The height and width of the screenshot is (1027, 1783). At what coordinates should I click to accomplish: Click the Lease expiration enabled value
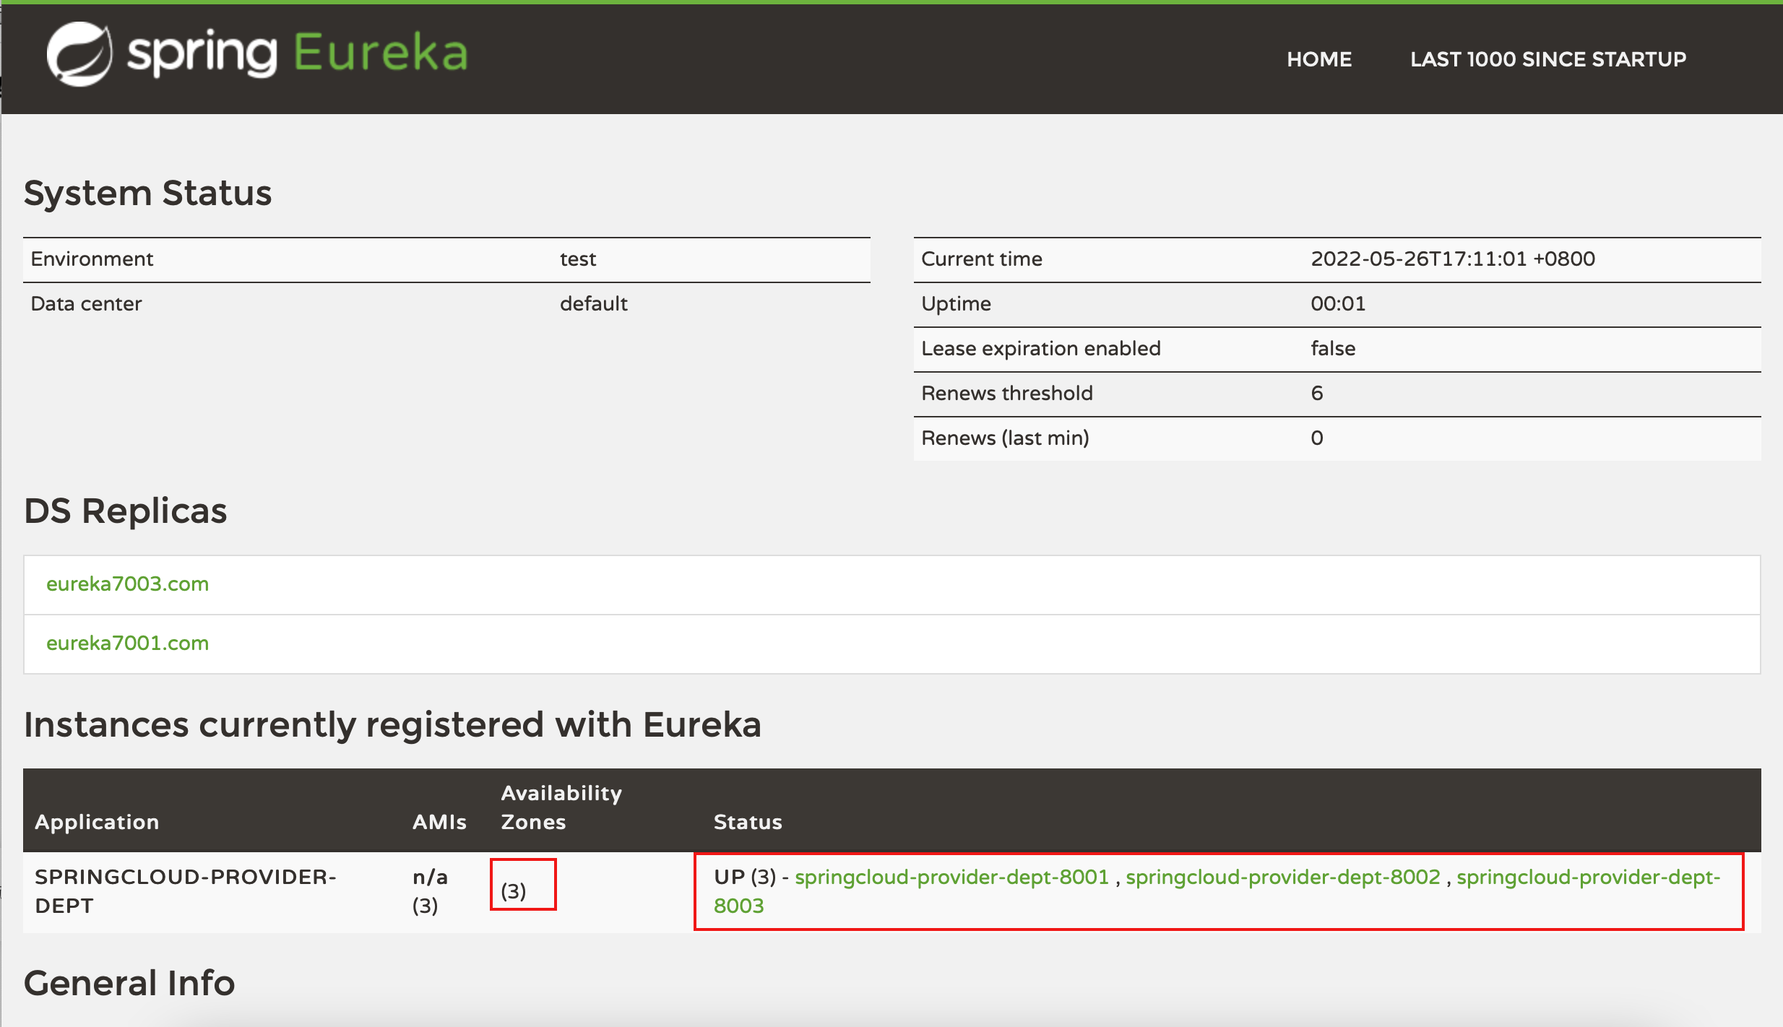[x=1332, y=348]
